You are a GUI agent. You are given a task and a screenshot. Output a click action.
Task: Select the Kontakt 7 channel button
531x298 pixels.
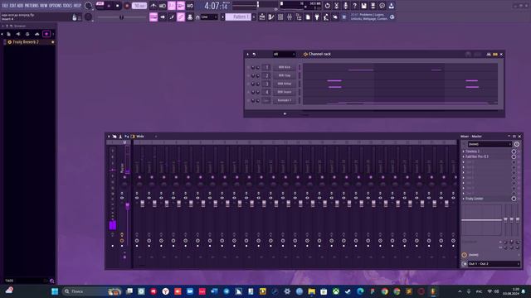click(285, 100)
